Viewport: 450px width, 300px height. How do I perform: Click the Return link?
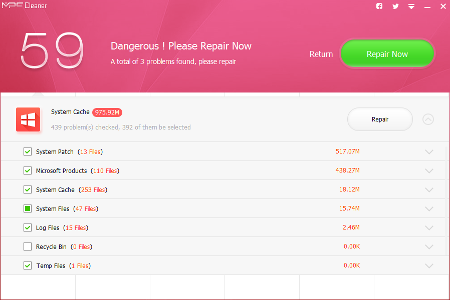point(321,54)
